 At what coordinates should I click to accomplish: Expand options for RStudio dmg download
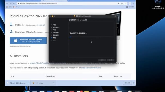click(x=28, y=83)
